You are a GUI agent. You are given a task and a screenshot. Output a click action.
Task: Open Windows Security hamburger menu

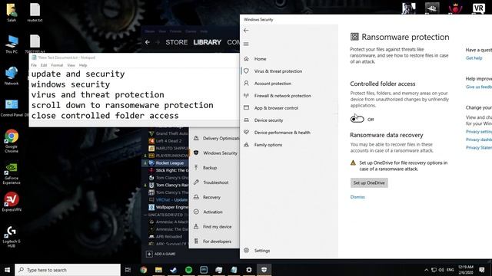(246, 44)
